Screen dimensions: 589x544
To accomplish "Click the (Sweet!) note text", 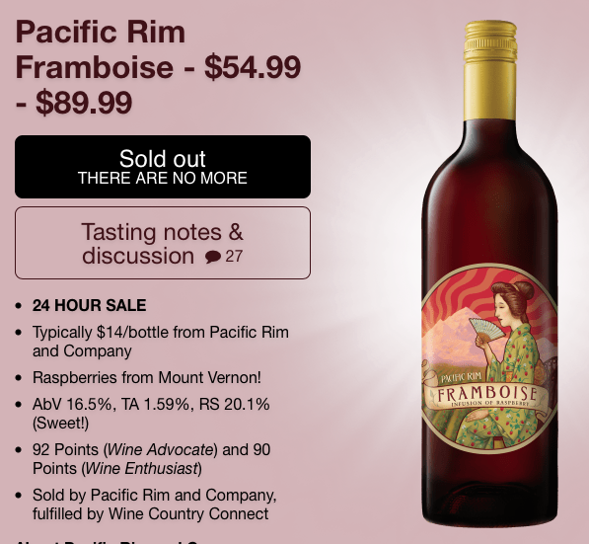I will 60,424.
